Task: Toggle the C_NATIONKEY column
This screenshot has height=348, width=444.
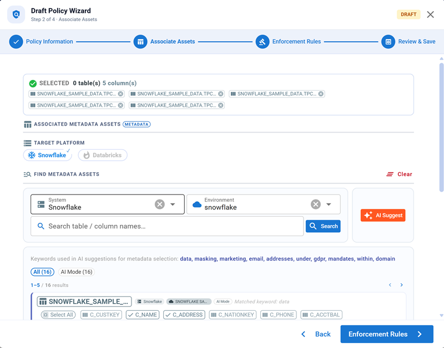Action: pos(233,315)
